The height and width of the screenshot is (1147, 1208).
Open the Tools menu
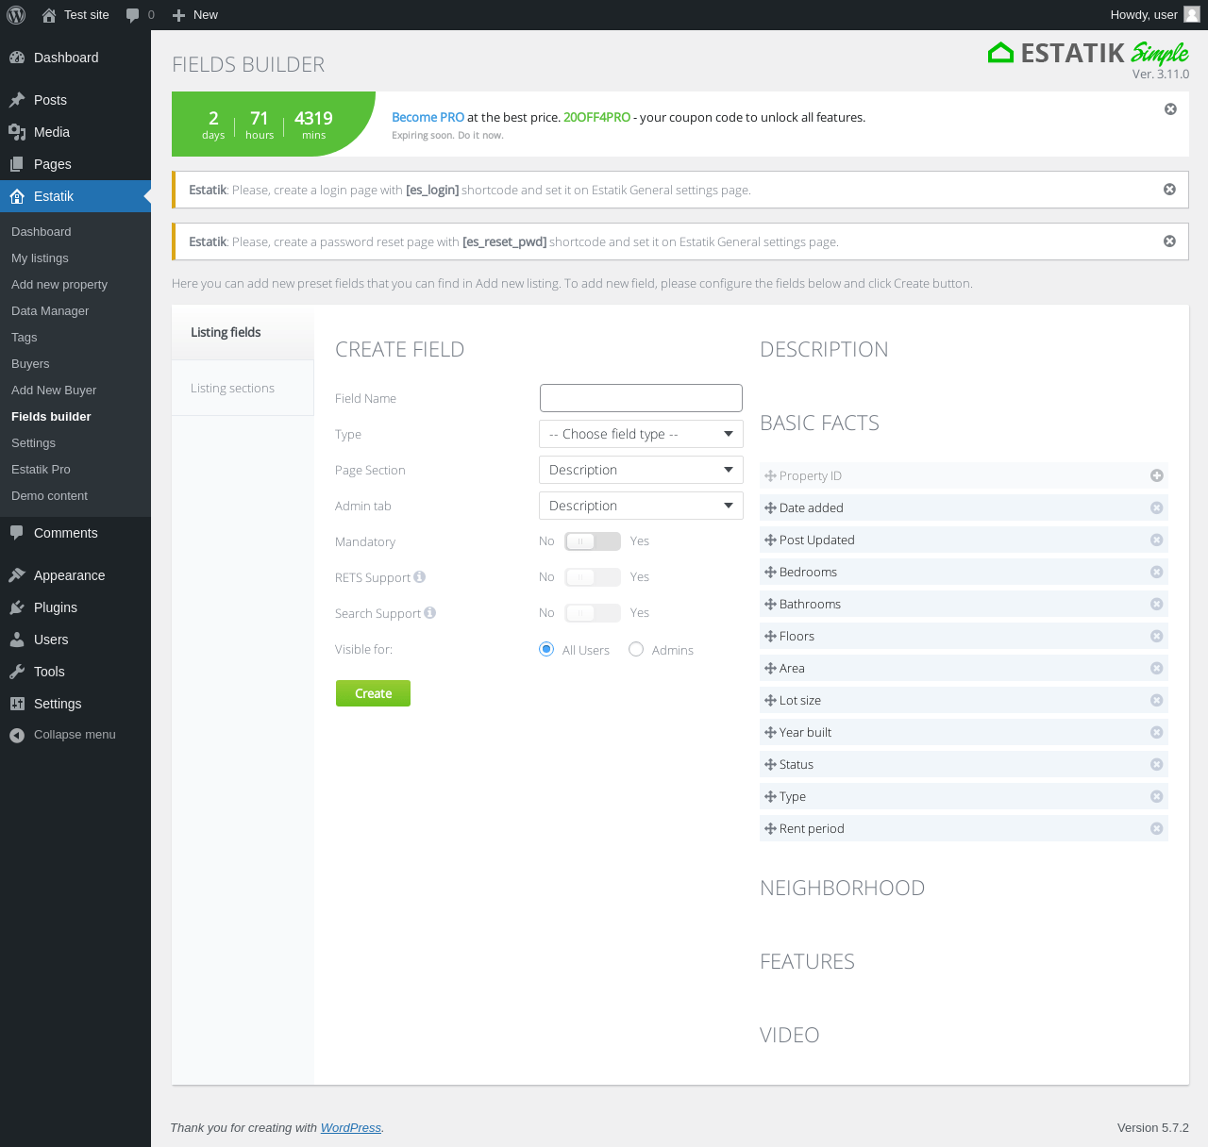coord(75,672)
